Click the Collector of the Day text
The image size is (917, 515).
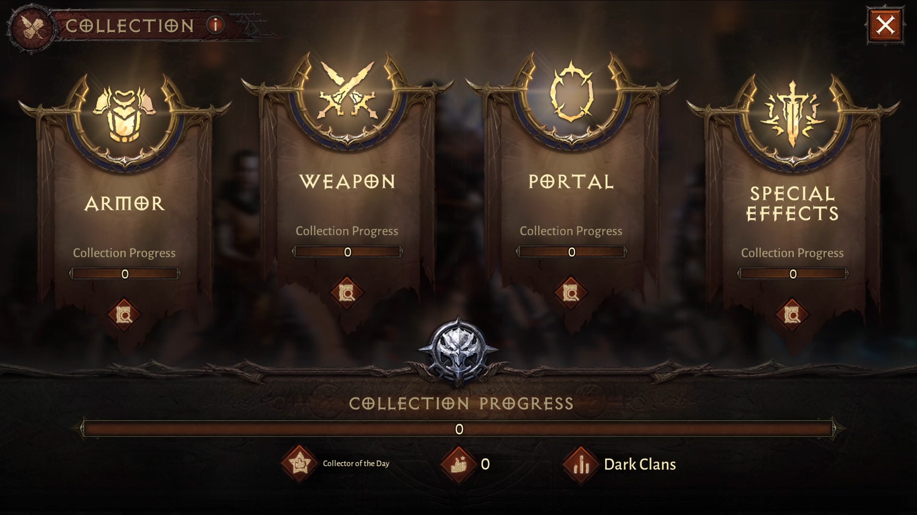pyautogui.click(x=356, y=463)
